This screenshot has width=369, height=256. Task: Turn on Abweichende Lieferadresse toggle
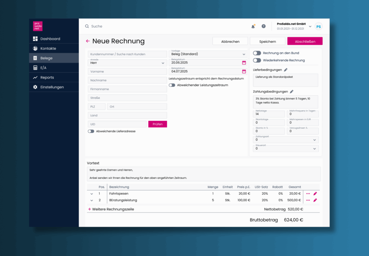click(x=91, y=131)
